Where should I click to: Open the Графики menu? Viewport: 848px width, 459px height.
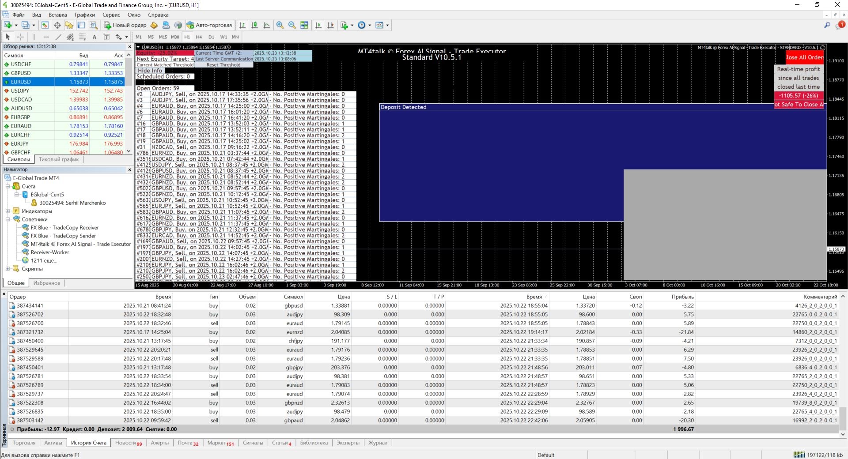pyautogui.click(x=84, y=15)
